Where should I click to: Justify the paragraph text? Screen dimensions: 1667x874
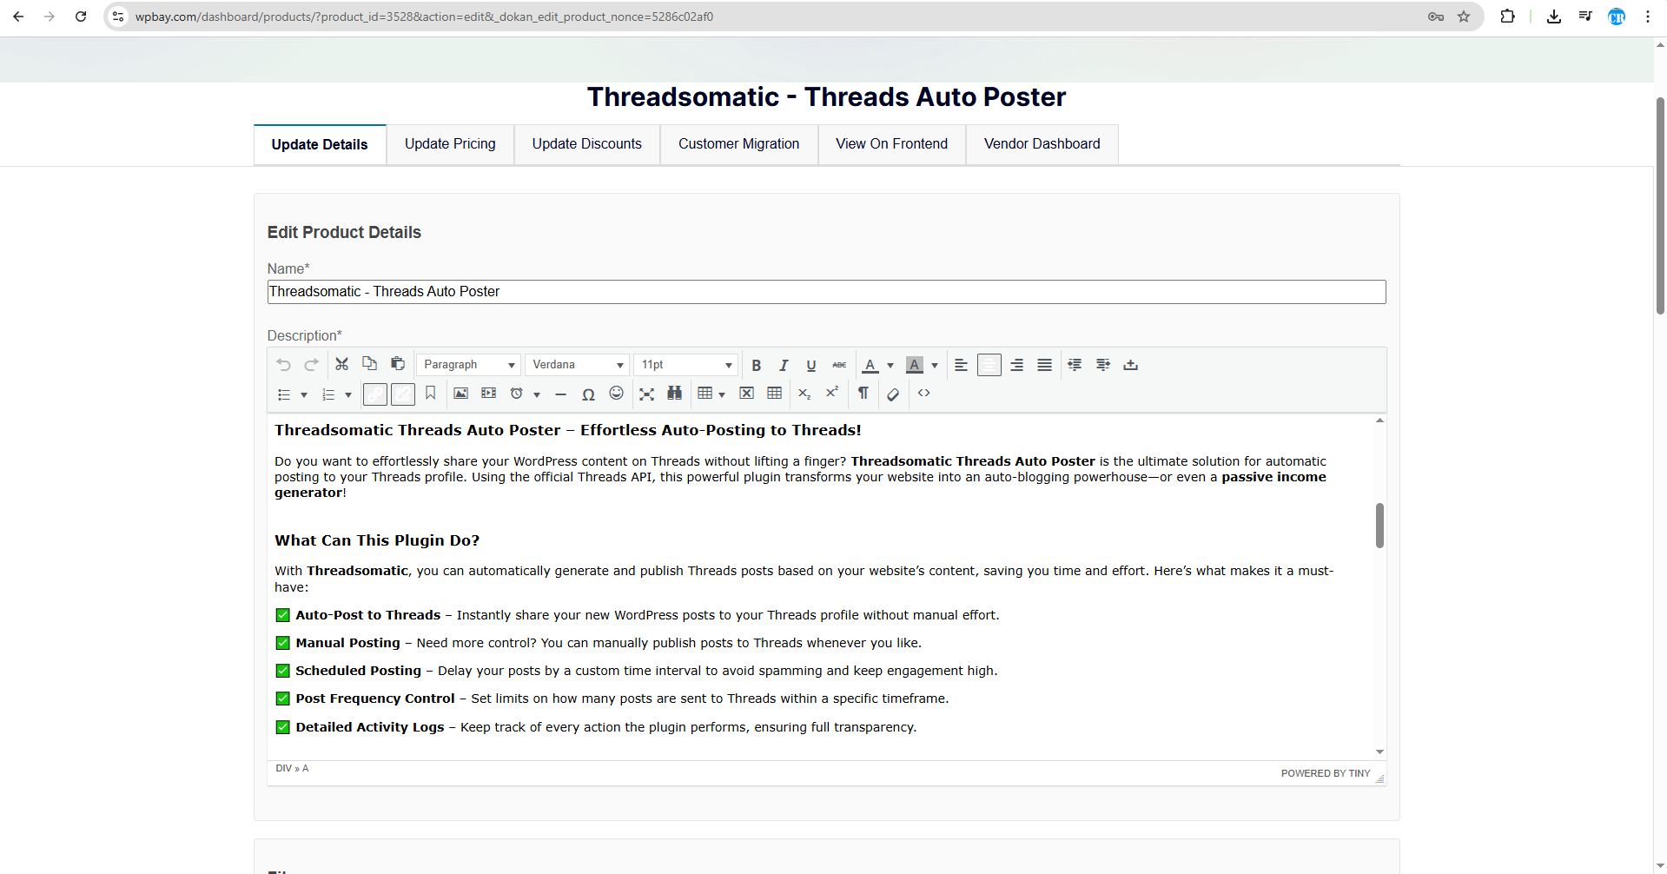[1044, 365]
